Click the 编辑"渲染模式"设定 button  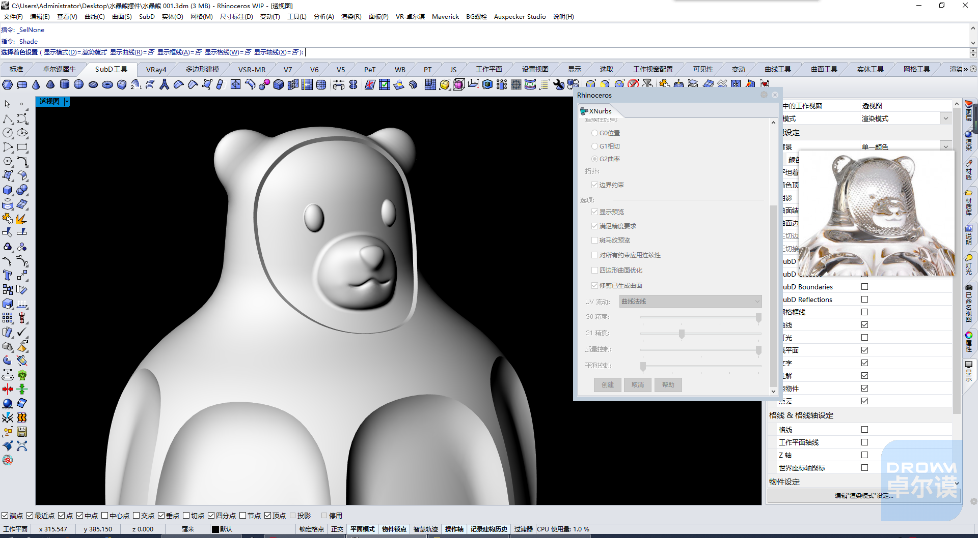pos(864,496)
